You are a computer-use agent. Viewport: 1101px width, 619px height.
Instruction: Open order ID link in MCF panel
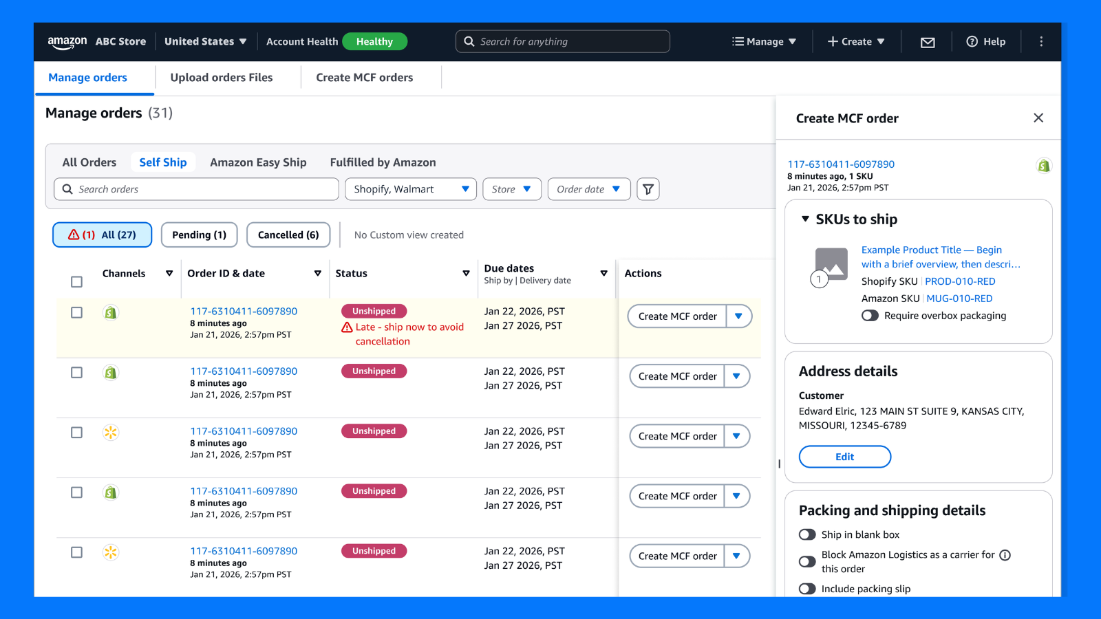(841, 164)
